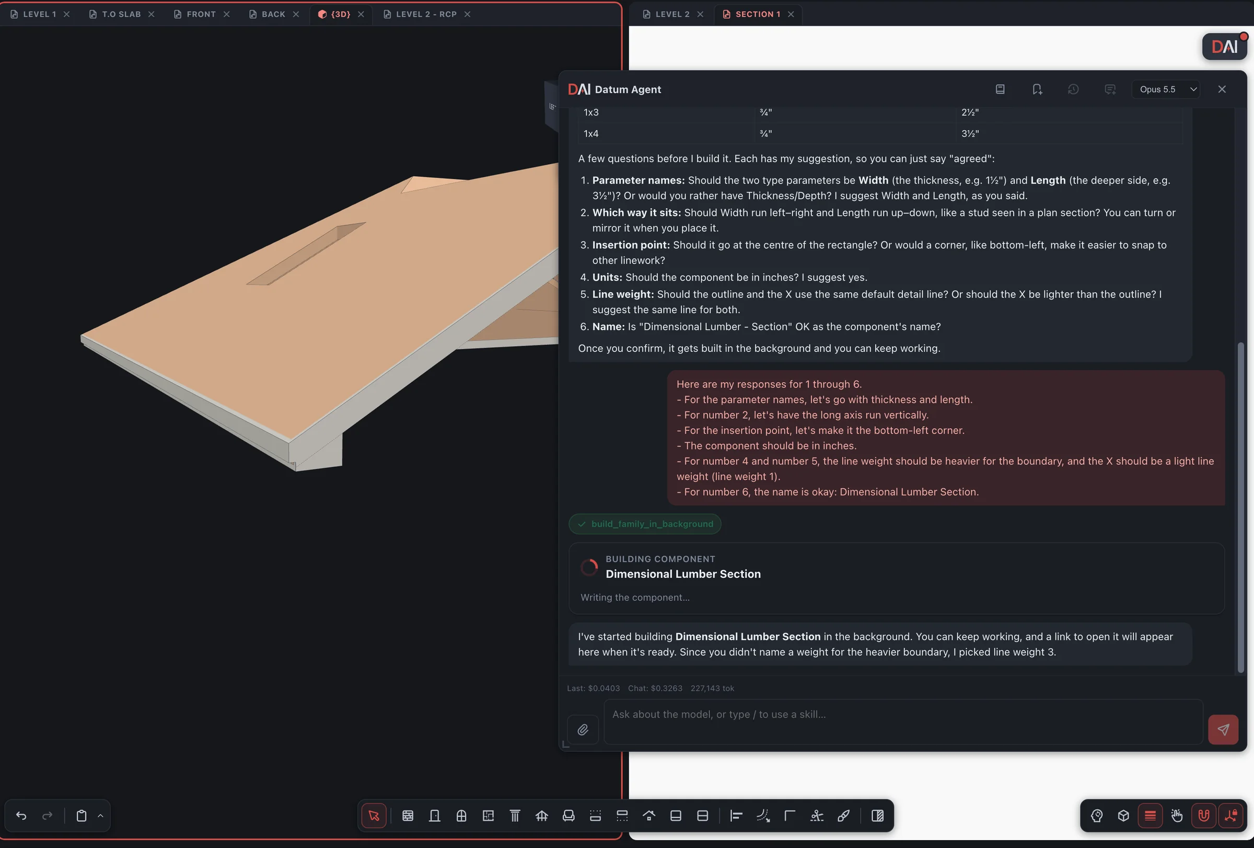This screenshot has width=1254, height=848.
Task: Select the arched window tool
Action: point(461,816)
